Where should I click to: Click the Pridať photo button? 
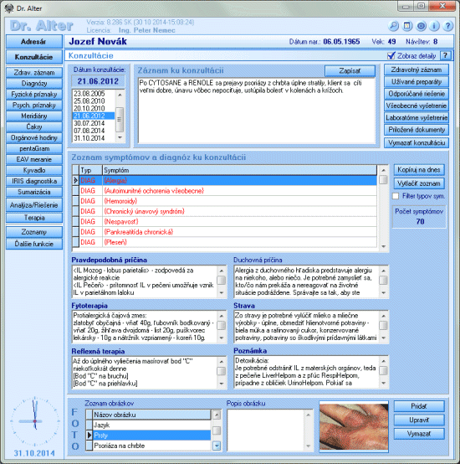[419, 406]
